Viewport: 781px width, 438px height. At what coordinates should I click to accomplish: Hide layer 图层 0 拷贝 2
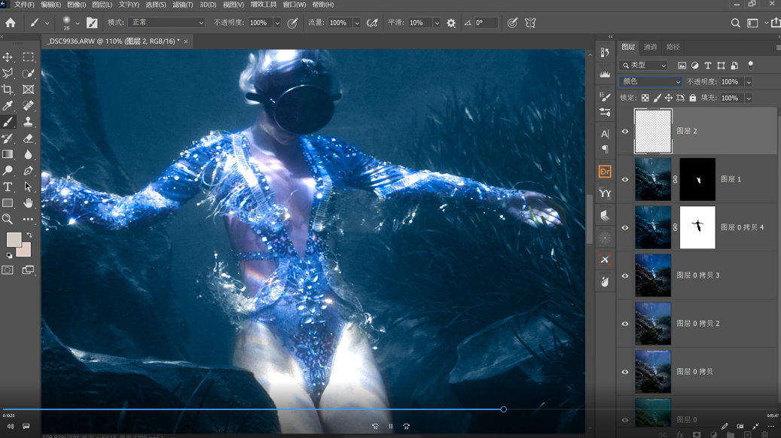point(625,324)
